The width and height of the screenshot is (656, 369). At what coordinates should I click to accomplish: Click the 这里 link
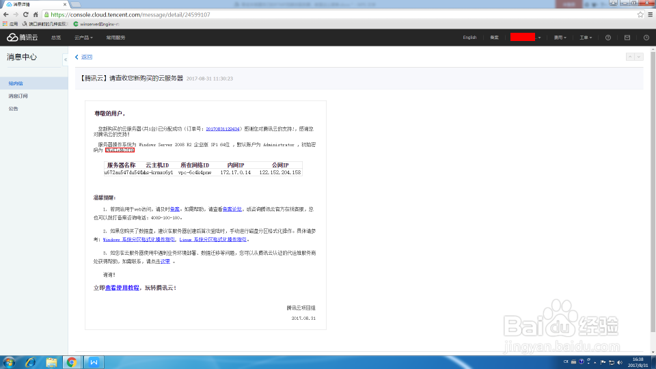[165, 262]
